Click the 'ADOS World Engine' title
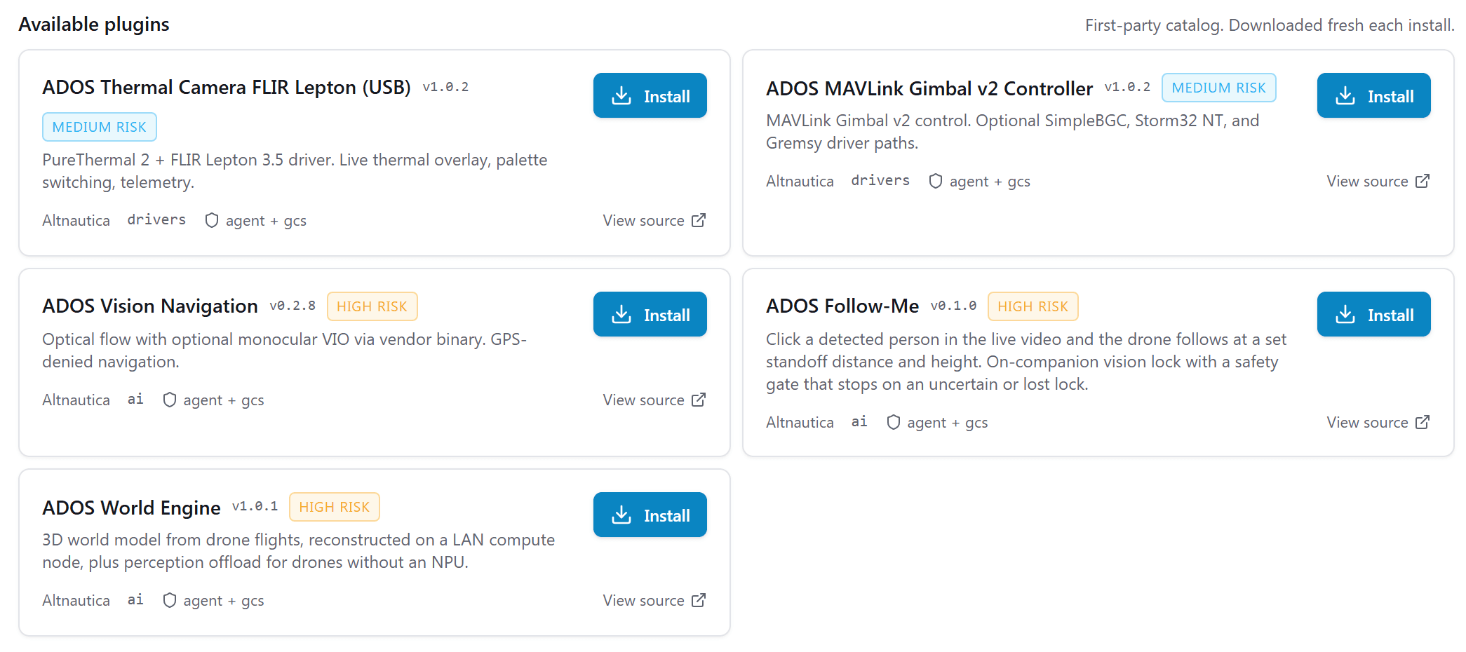The width and height of the screenshot is (1466, 652). (131, 508)
